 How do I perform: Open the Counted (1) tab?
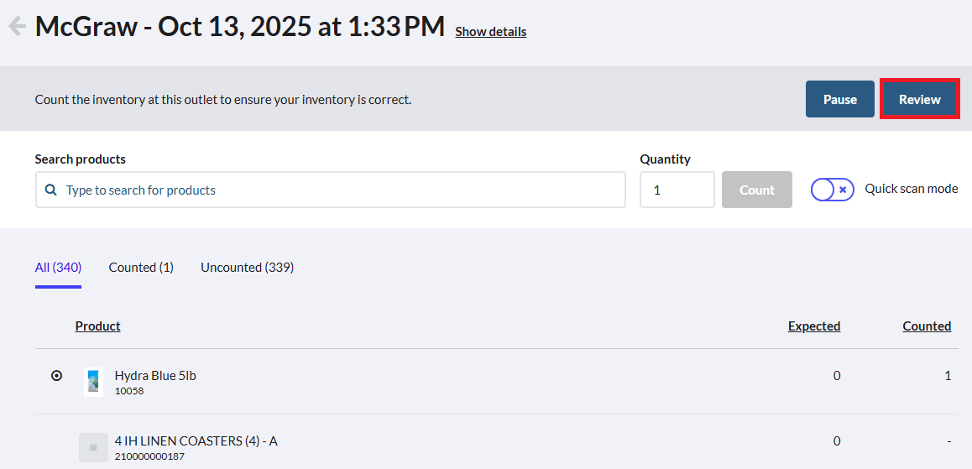coord(141,268)
